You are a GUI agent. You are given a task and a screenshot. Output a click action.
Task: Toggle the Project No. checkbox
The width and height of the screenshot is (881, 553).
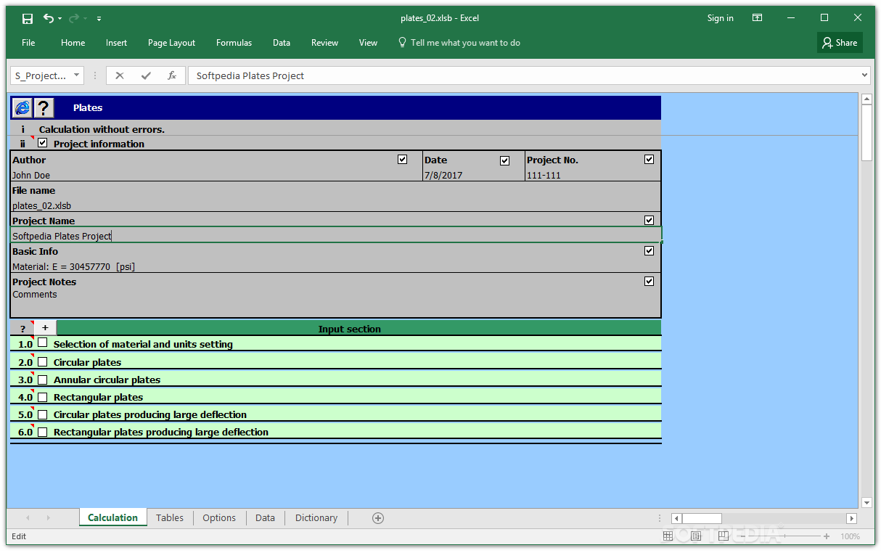pos(650,160)
